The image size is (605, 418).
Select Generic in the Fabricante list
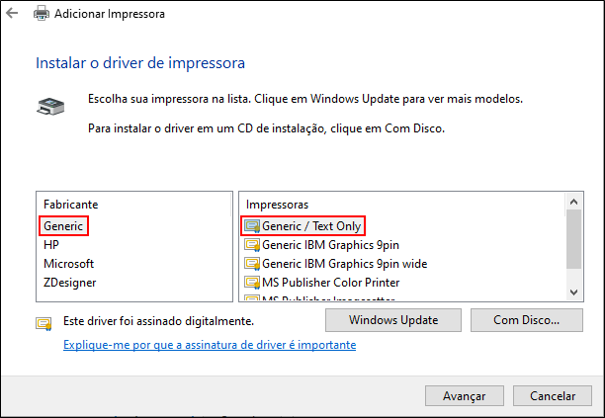point(63,226)
